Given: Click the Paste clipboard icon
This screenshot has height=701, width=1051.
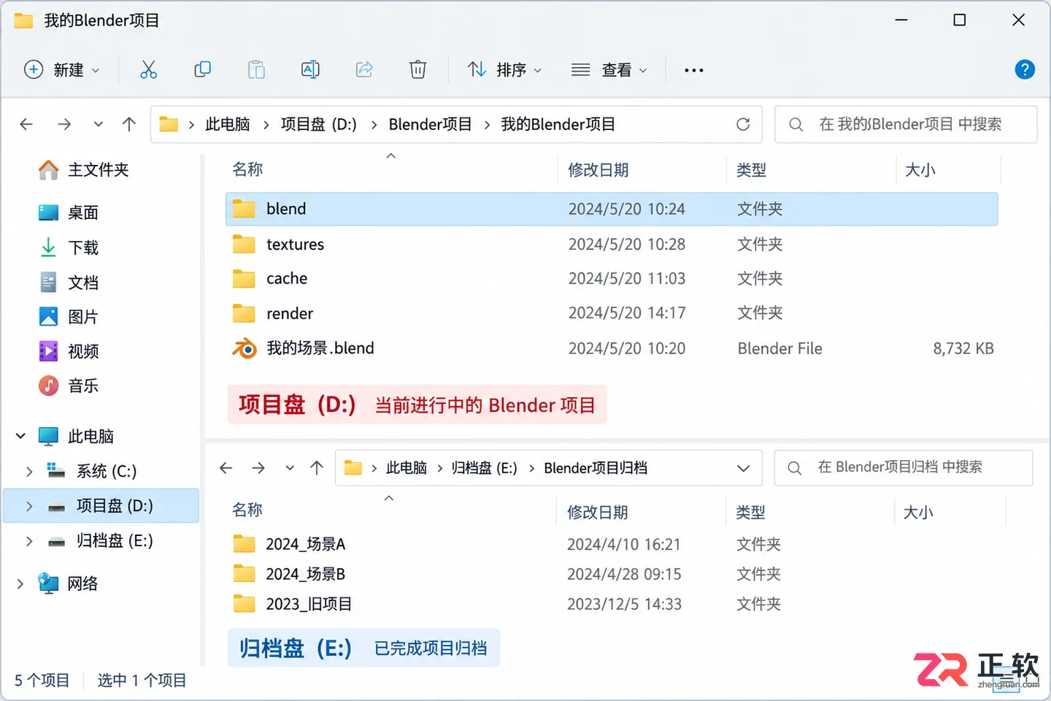Looking at the screenshot, I should 256,69.
